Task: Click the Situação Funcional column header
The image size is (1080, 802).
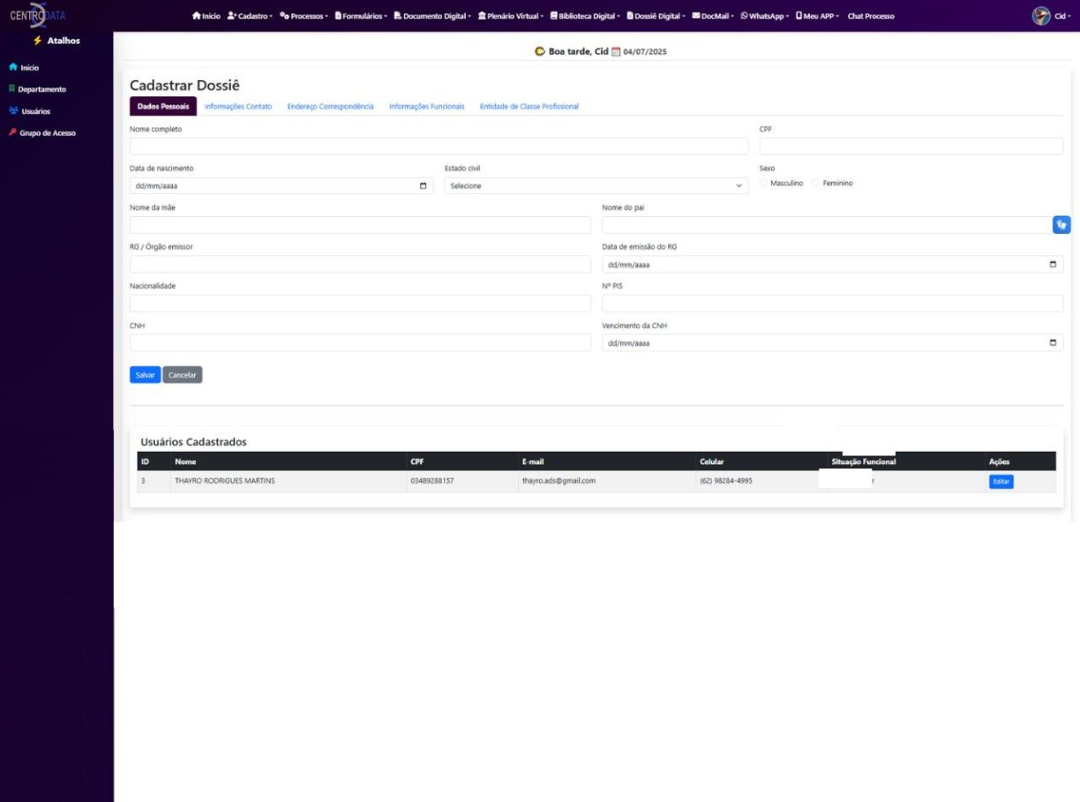Action: pyautogui.click(x=864, y=461)
